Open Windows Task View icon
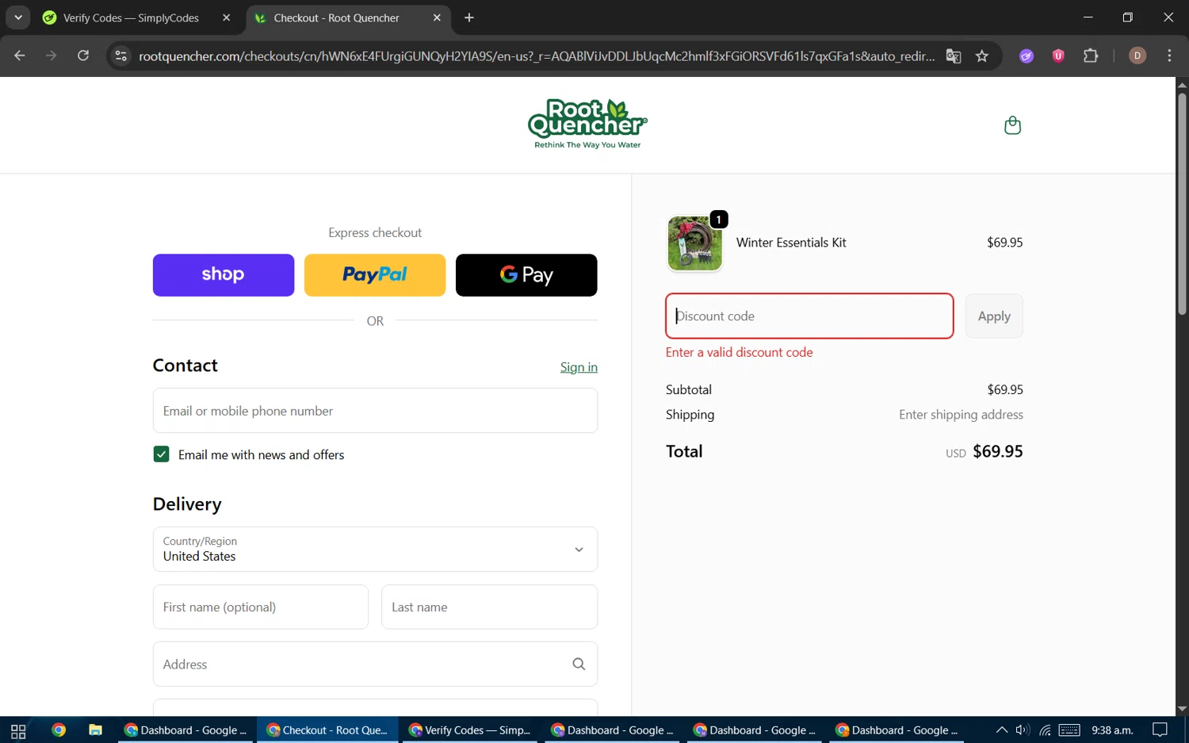The height and width of the screenshot is (743, 1189). tap(18, 730)
